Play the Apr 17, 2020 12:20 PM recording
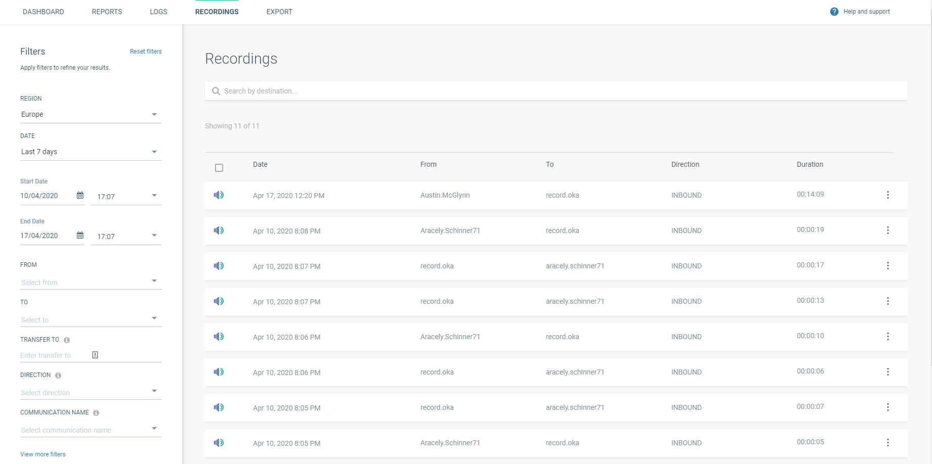 tap(219, 195)
